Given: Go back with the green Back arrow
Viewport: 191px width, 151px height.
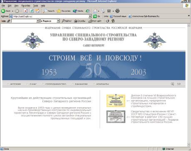Looking at the screenshot, I should [x=5, y=11].
